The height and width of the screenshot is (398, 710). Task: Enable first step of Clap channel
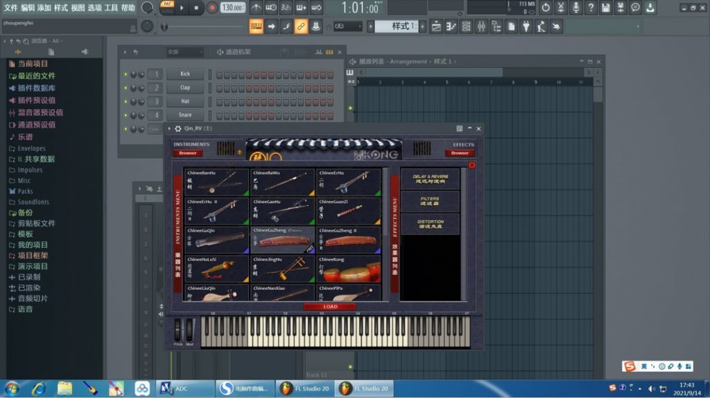pos(219,88)
